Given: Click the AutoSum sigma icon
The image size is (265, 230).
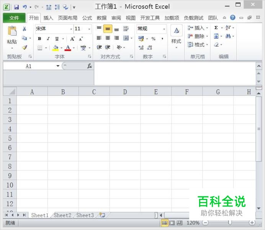Looking at the screenshot, I should (216, 28).
